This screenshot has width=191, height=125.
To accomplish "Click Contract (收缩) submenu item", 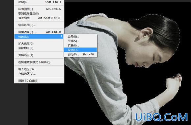I will coord(80,50).
